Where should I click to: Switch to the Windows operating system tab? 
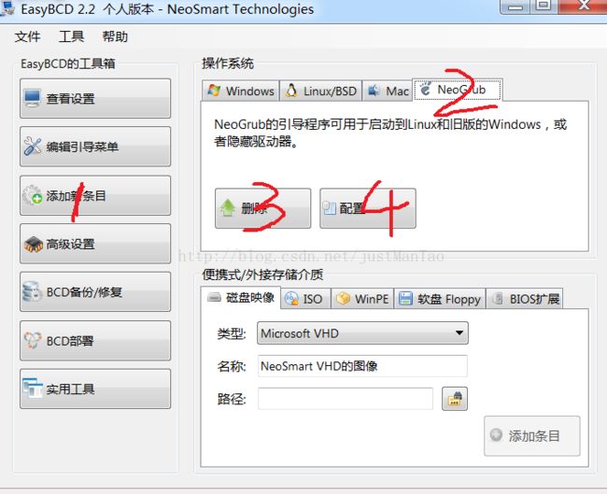[240, 92]
